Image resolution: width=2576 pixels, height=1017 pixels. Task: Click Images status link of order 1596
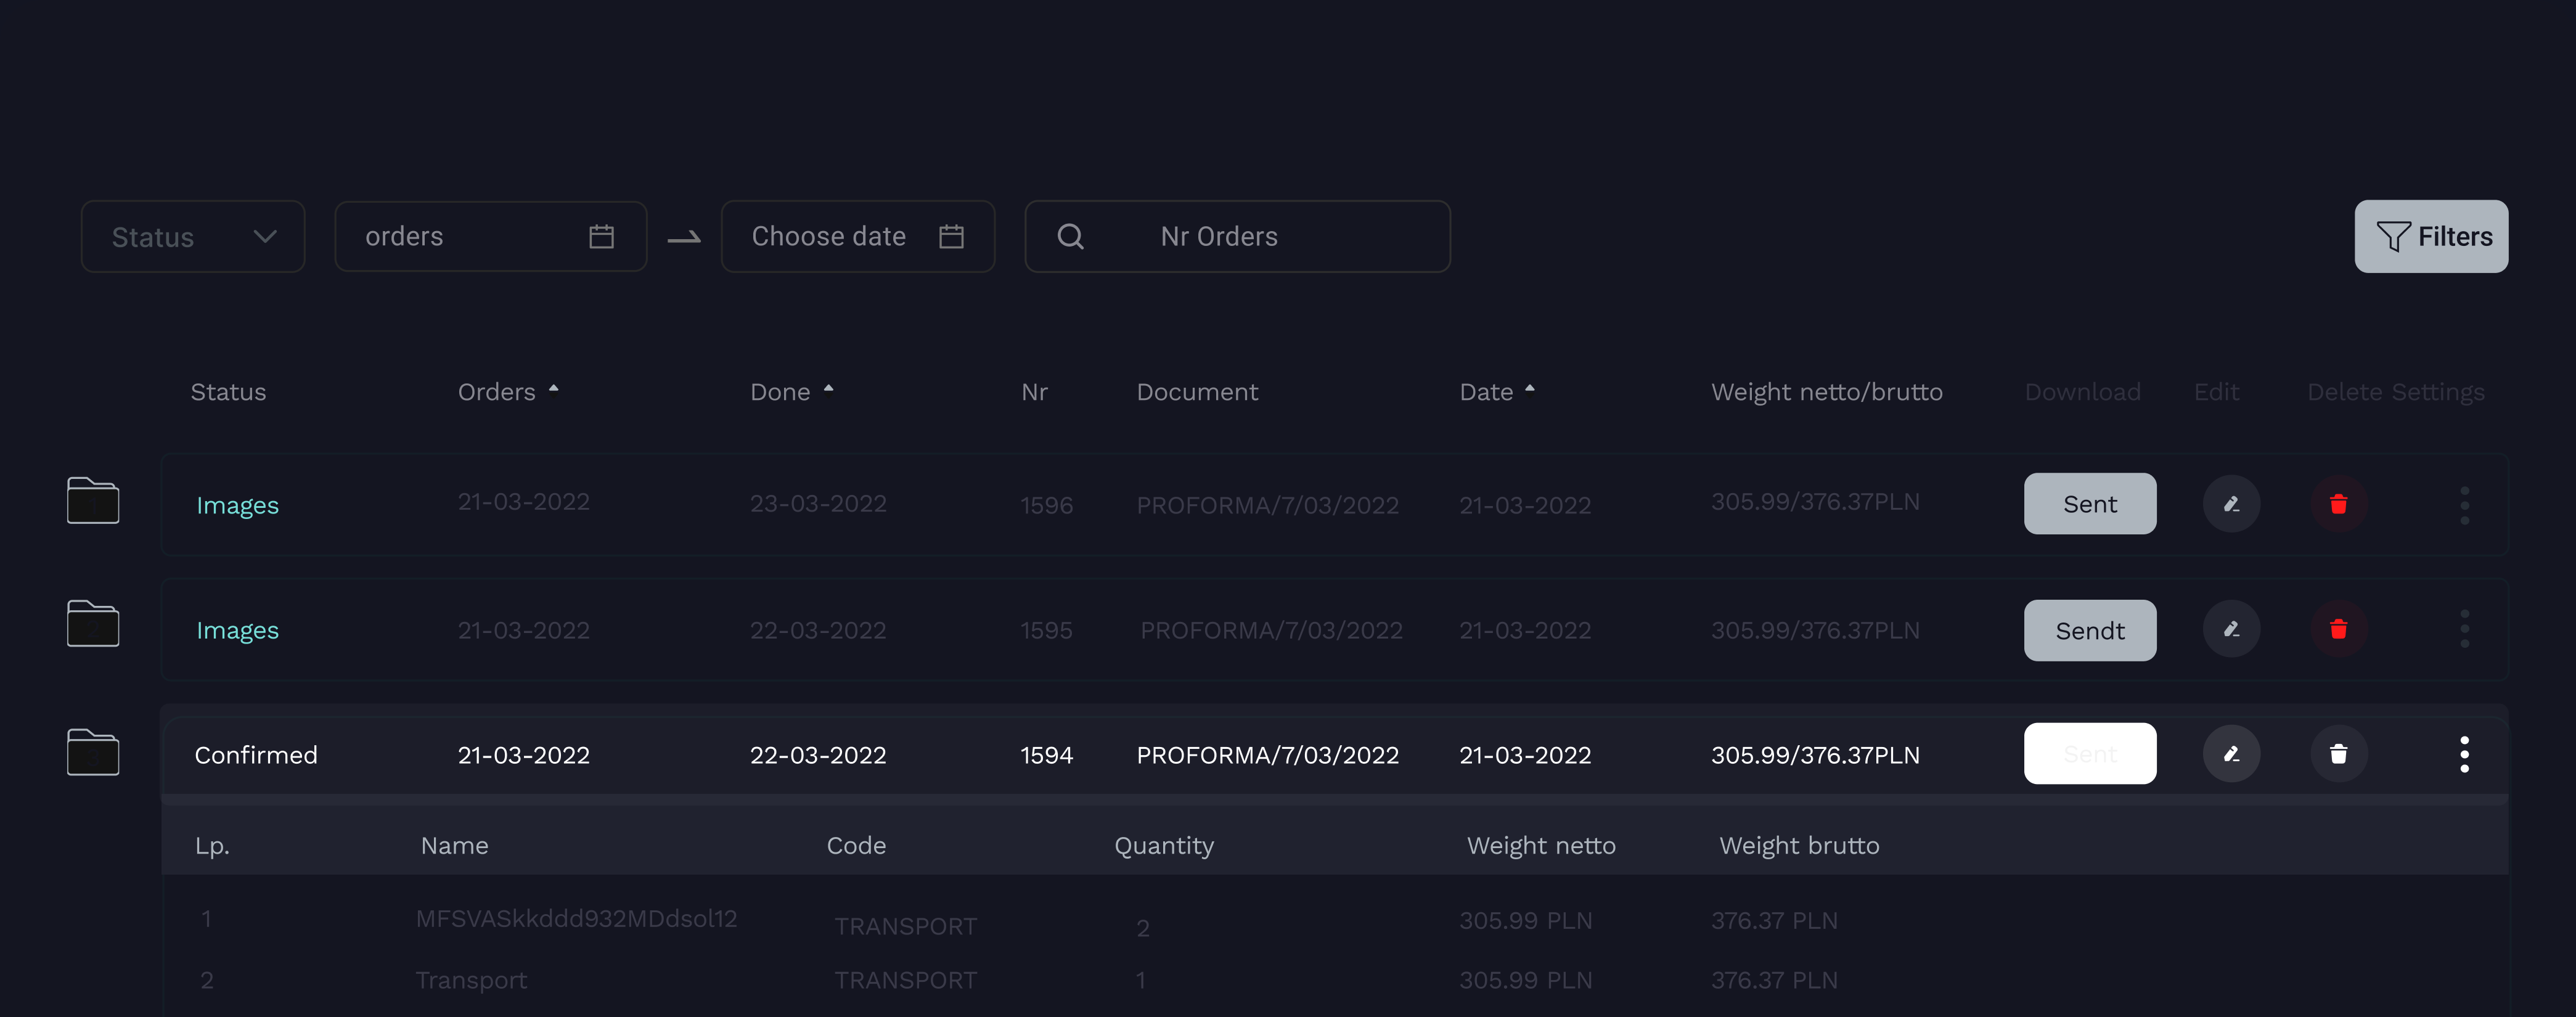237,505
